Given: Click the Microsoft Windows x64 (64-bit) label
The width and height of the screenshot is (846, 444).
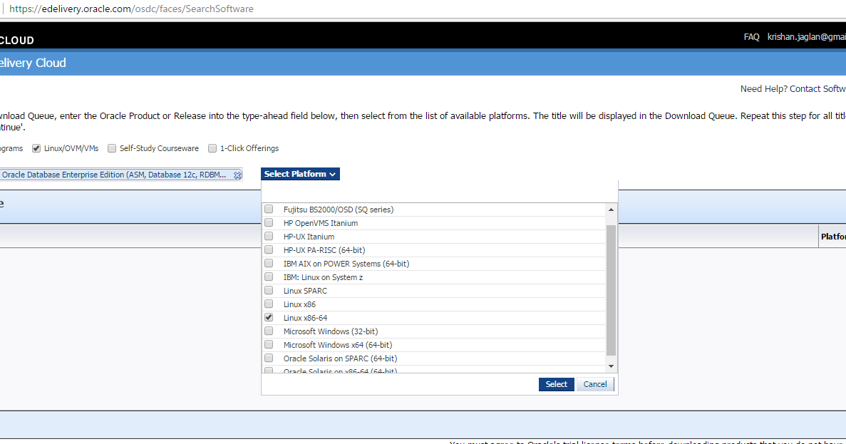Looking at the screenshot, I should [338, 345].
